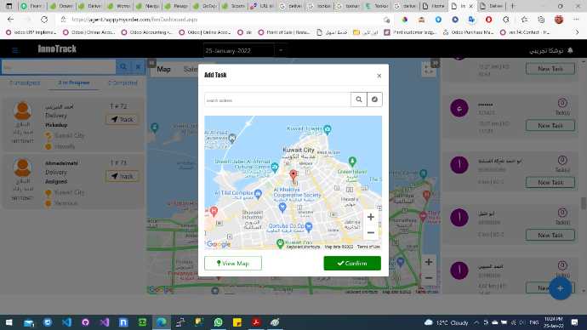
Task: Zoom out on the background map
Action: tap(429, 278)
